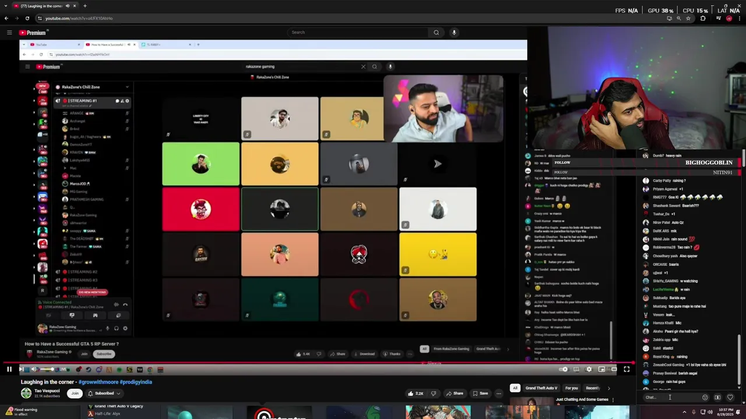Open the browser three-dot menu
The image size is (746, 419).
[x=740, y=18]
